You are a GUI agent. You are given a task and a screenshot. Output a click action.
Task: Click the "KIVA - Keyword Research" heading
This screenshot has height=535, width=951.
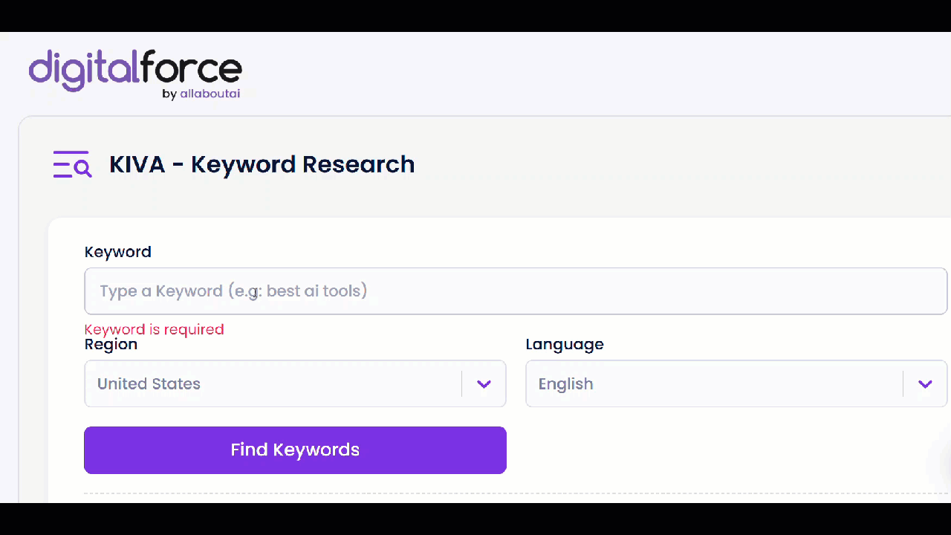click(x=262, y=164)
